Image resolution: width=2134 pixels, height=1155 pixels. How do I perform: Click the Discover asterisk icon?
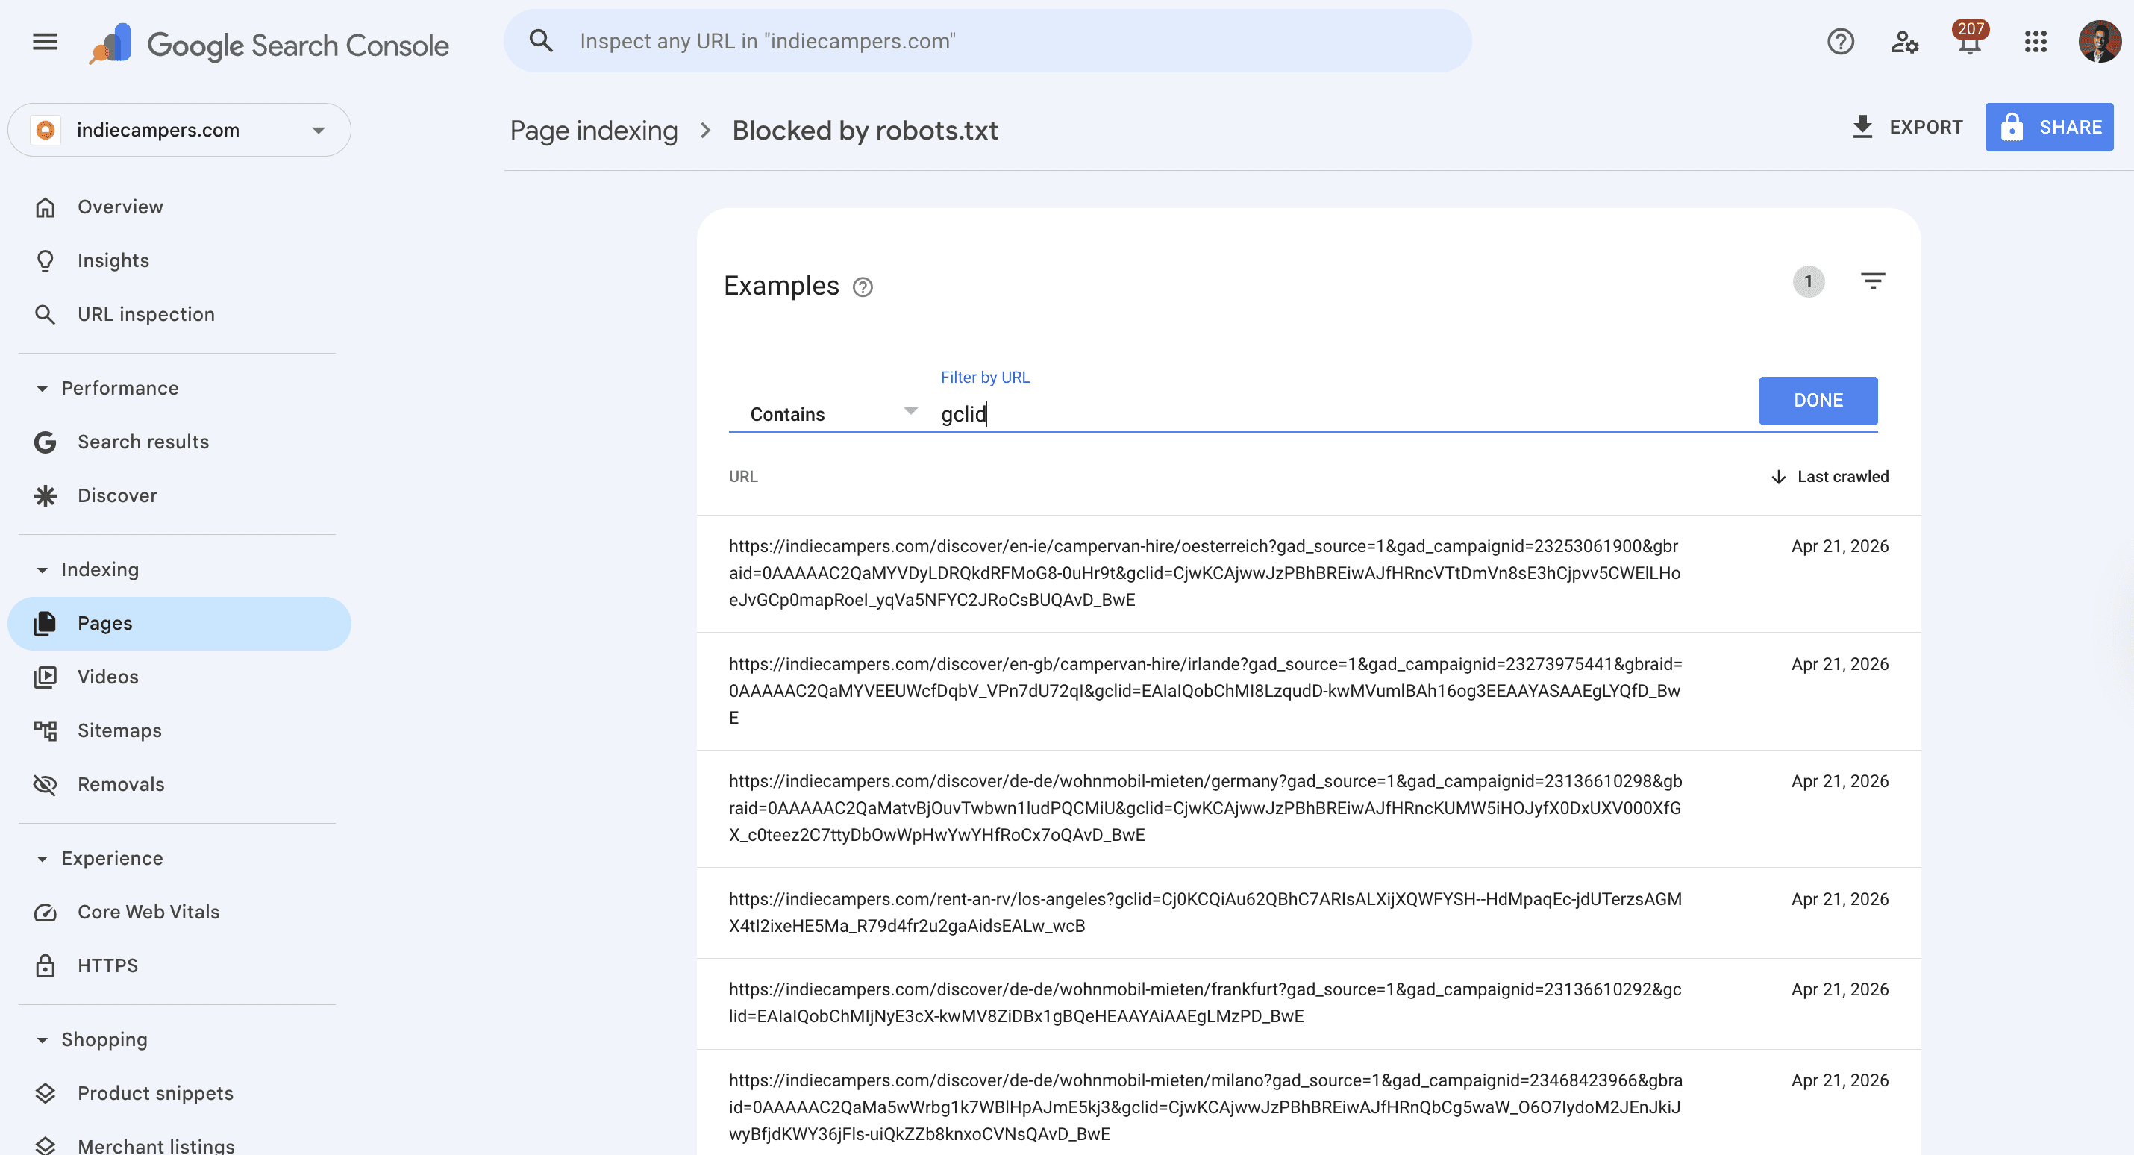45,496
